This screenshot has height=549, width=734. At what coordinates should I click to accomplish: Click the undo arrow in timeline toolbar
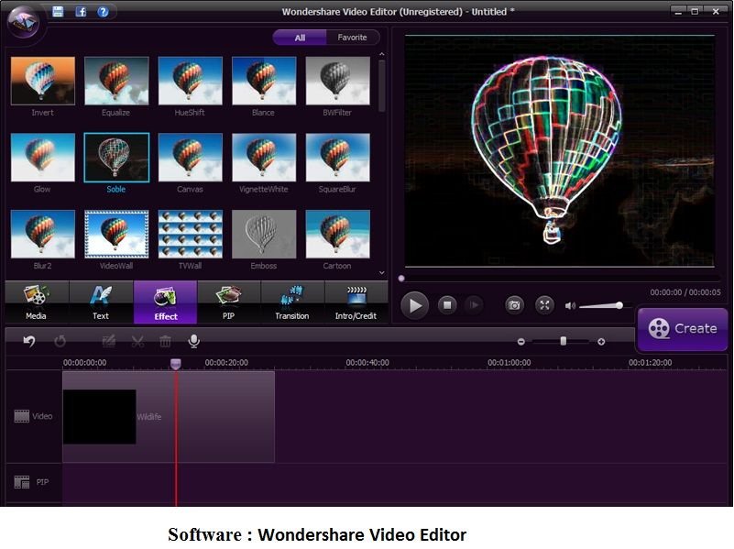pos(29,341)
